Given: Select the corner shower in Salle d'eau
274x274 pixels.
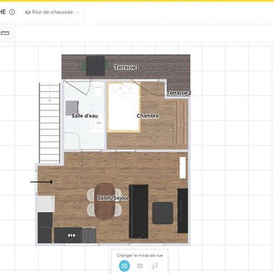Looking at the screenshot, I should coord(72,141).
